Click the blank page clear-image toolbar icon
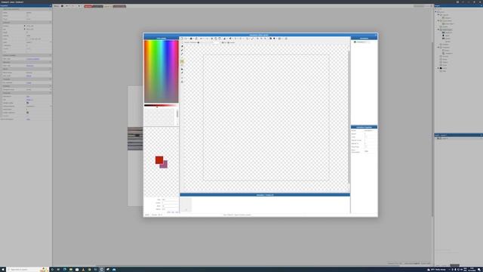This screenshot has width=483, height=272. click(x=182, y=39)
